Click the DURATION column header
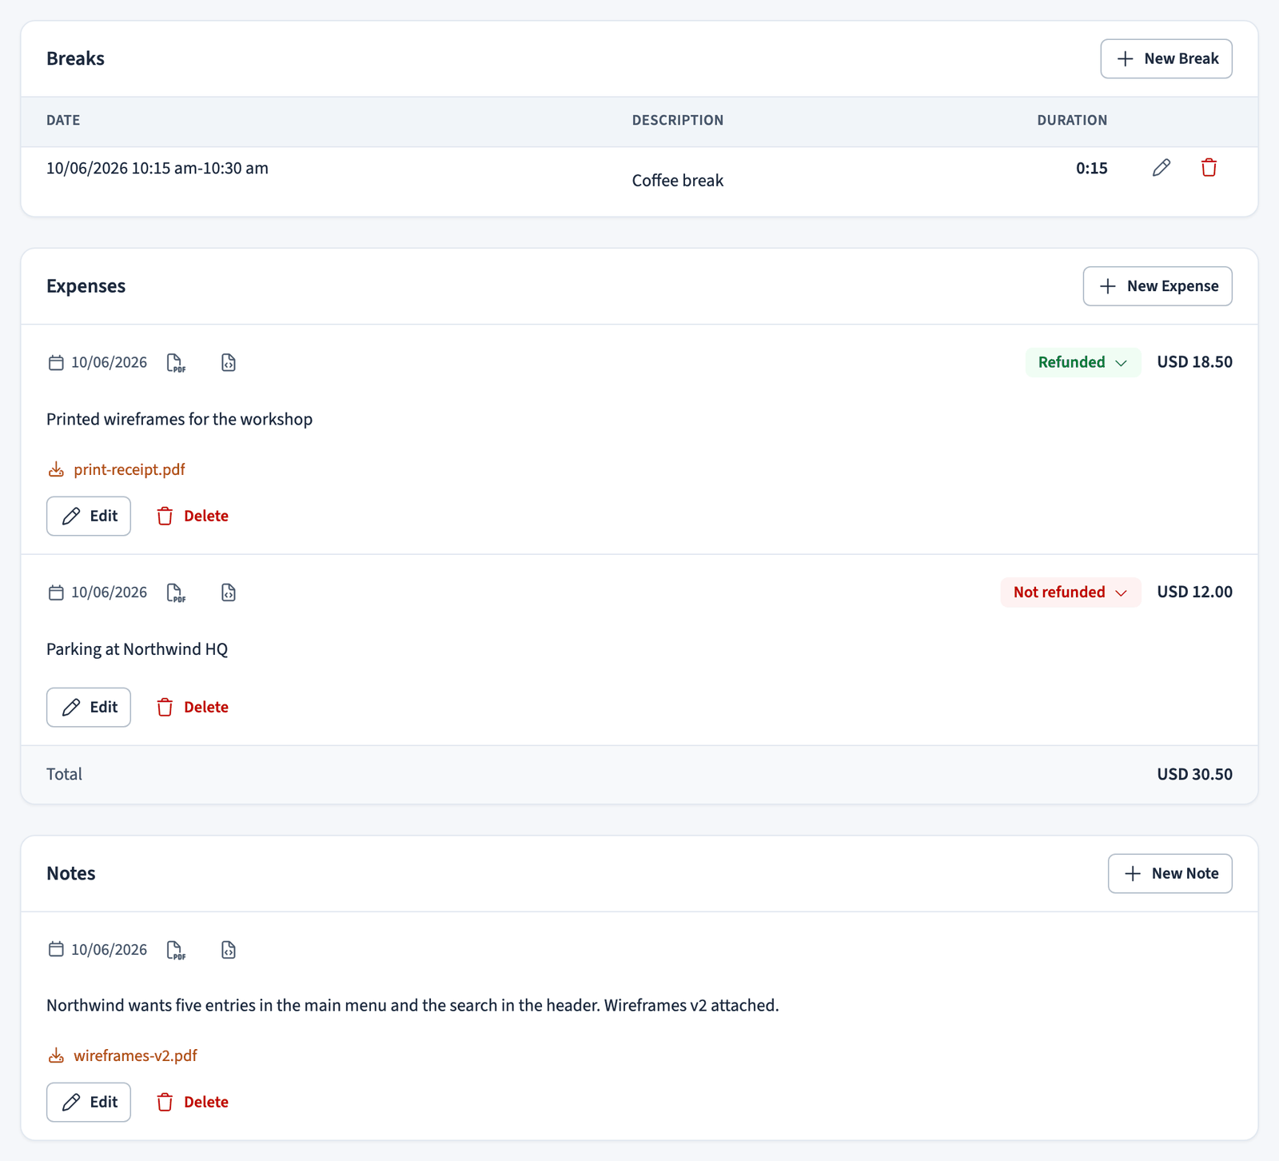Viewport: 1279px width, 1161px height. (1072, 121)
